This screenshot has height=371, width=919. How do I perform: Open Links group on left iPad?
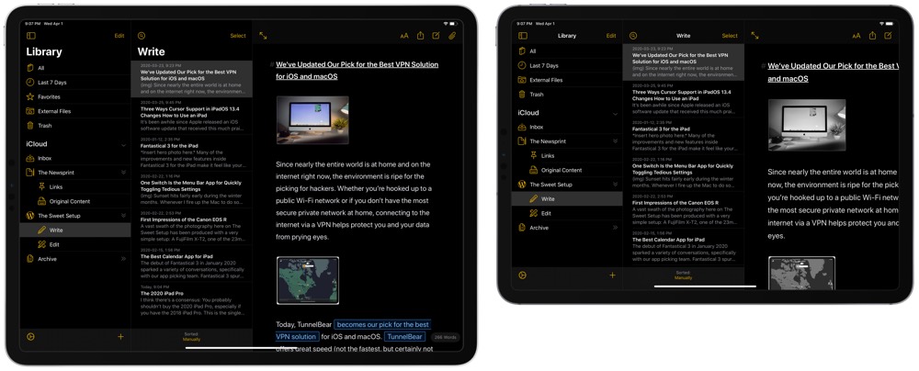pyautogui.click(x=75, y=187)
